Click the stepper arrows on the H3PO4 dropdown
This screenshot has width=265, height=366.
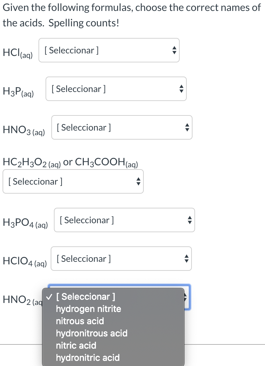point(189,220)
